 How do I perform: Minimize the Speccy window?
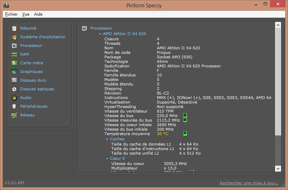click(256, 4)
